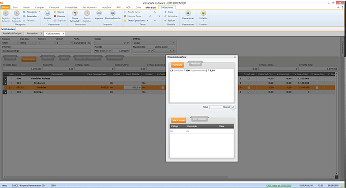The width and height of the screenshot is (346, 188).
Task: Click the Aplicar green checkmark icon
Action: pyautogui.click(x=165, y=20)
